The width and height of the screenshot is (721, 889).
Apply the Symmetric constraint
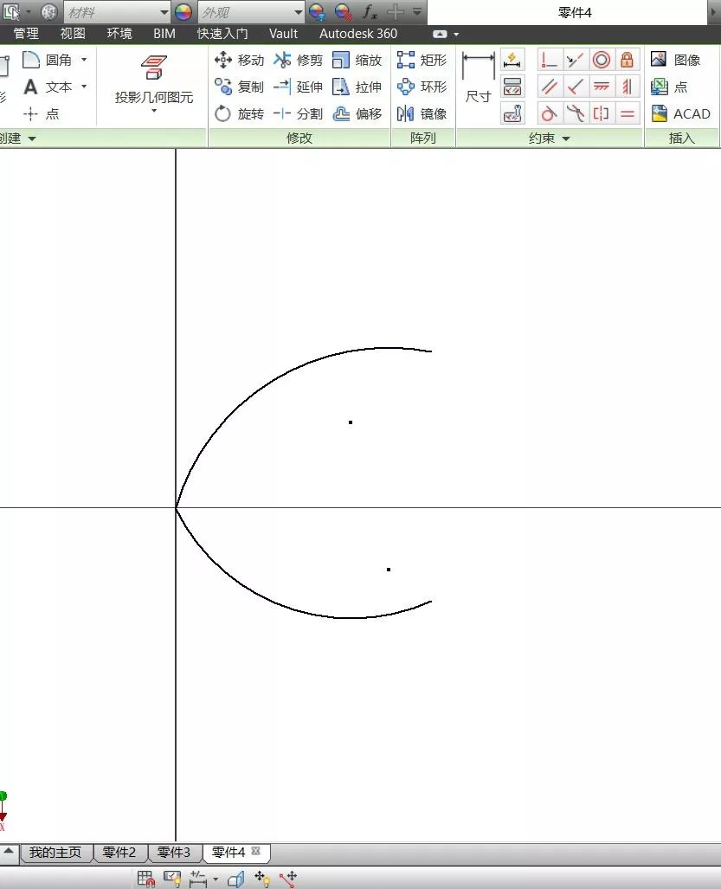click(x=602, y=114)
